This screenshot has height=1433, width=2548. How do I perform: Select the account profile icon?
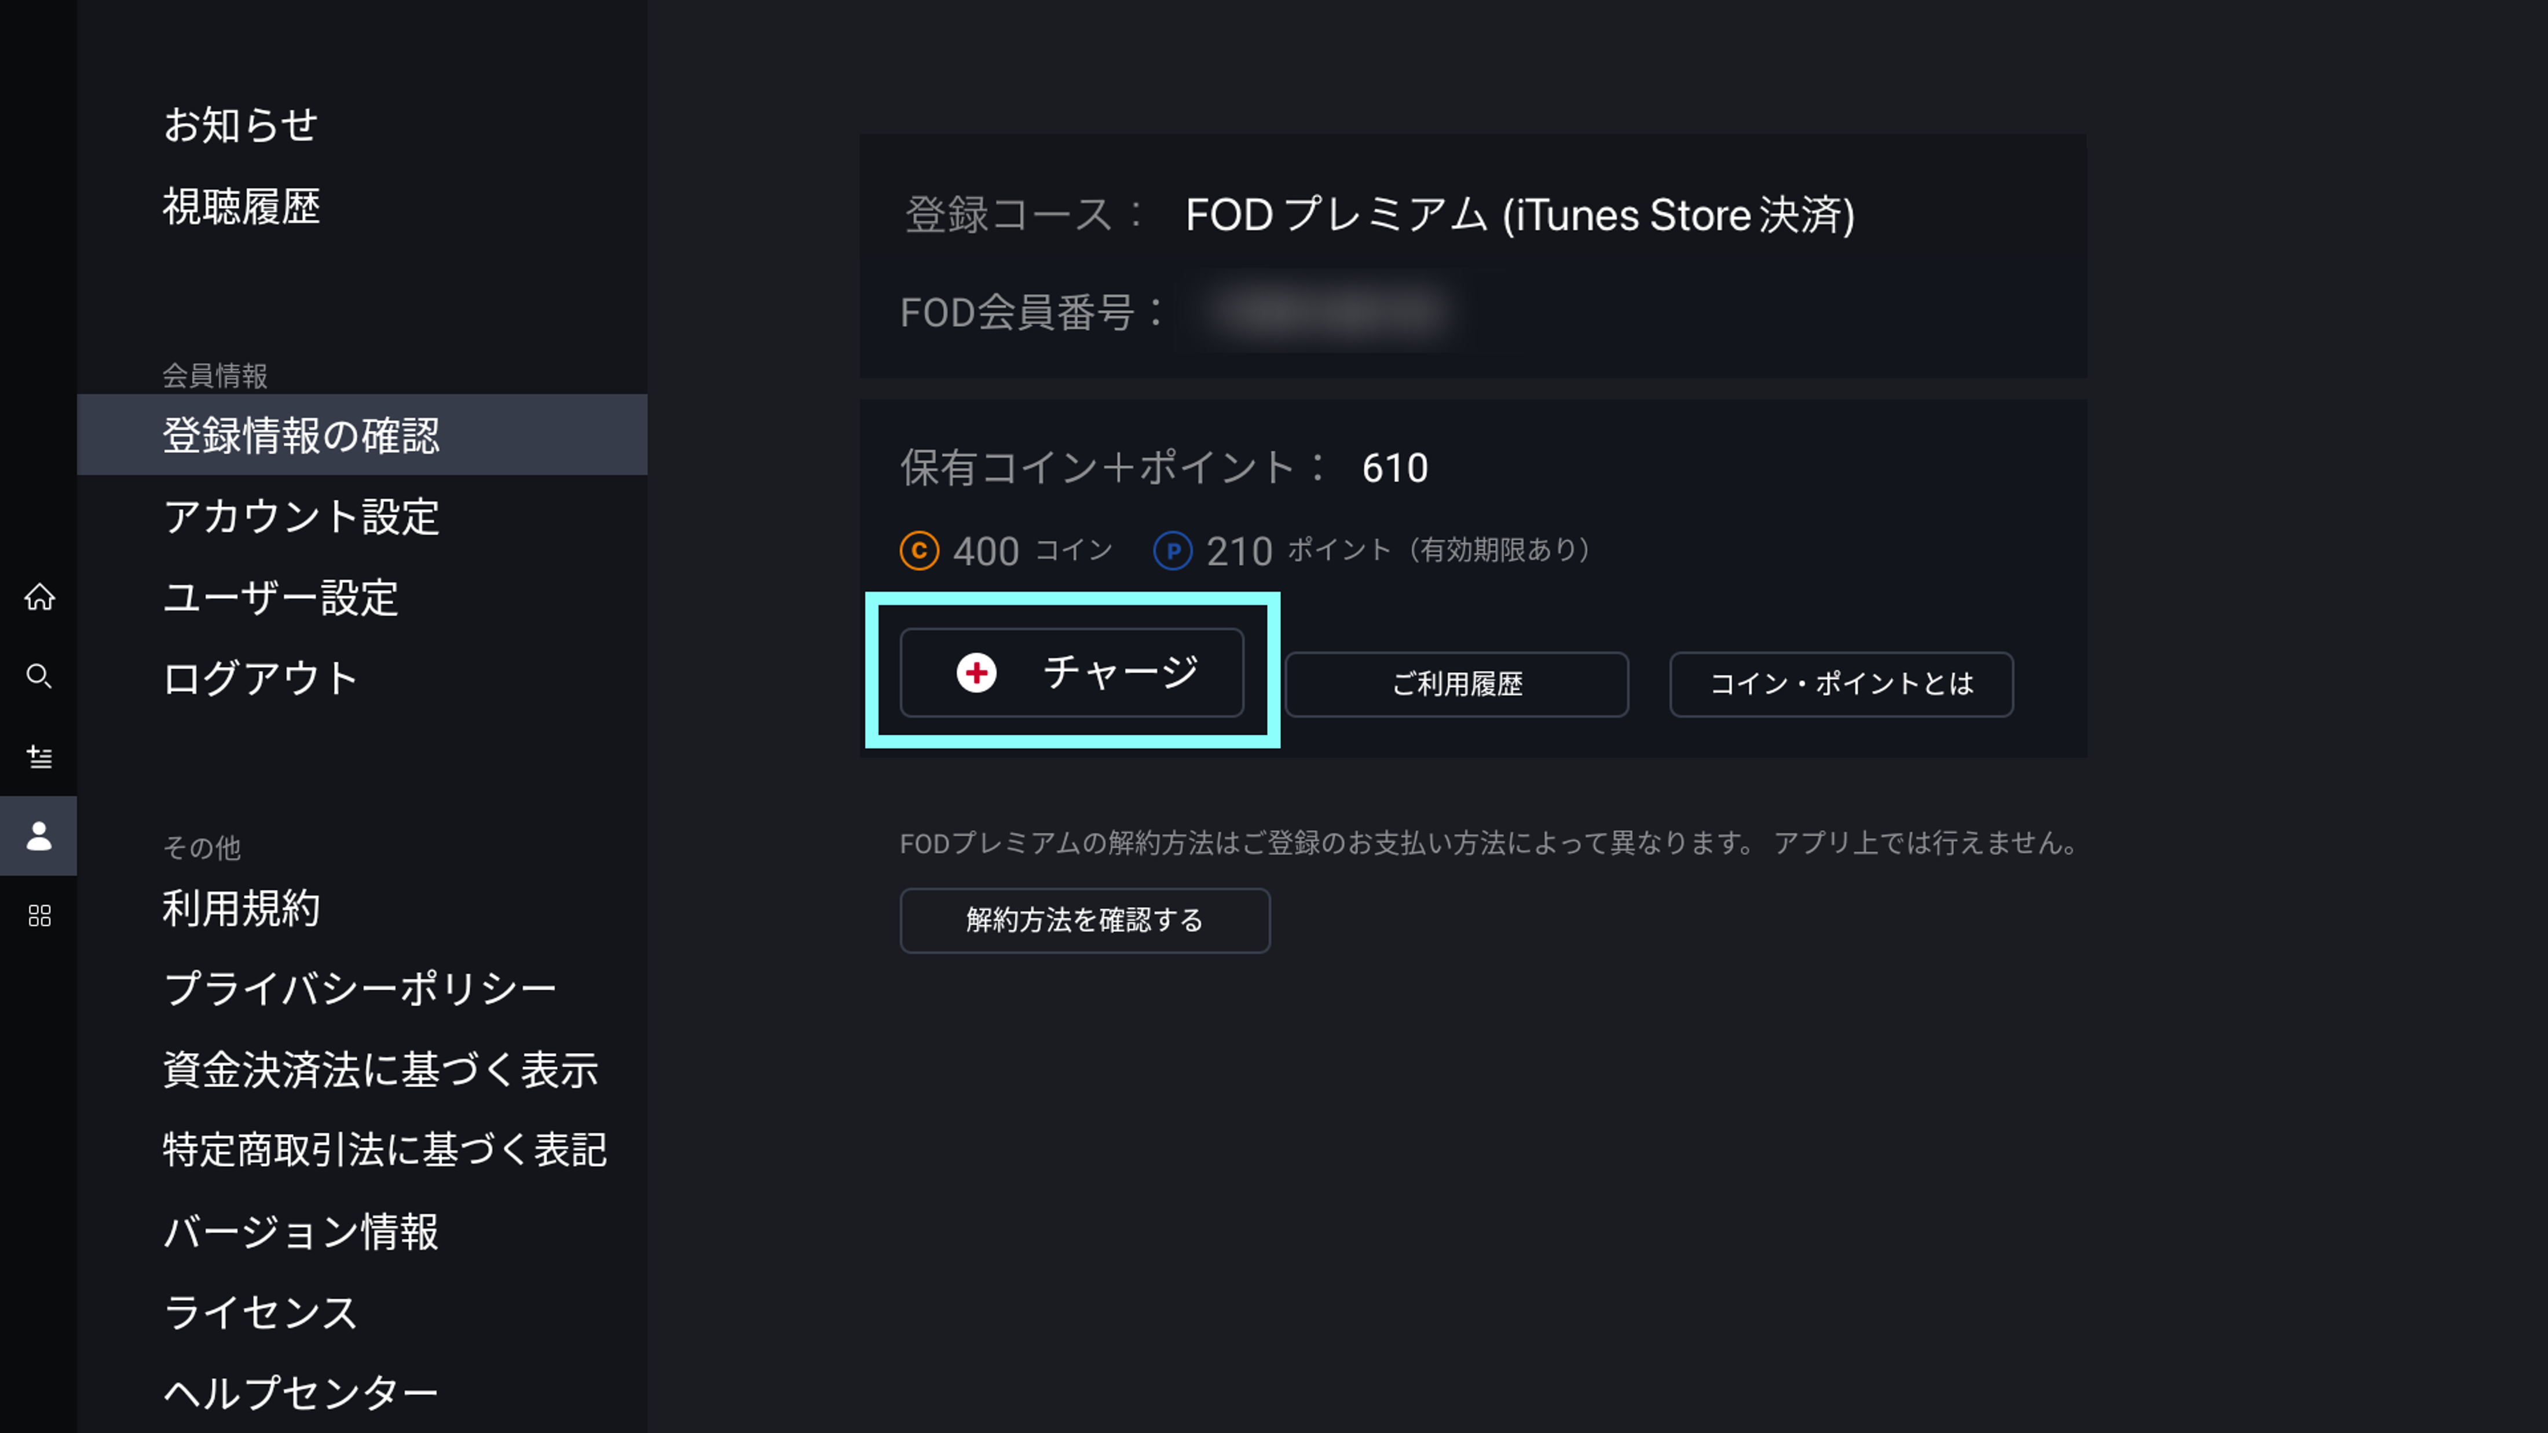pos(39,835)
